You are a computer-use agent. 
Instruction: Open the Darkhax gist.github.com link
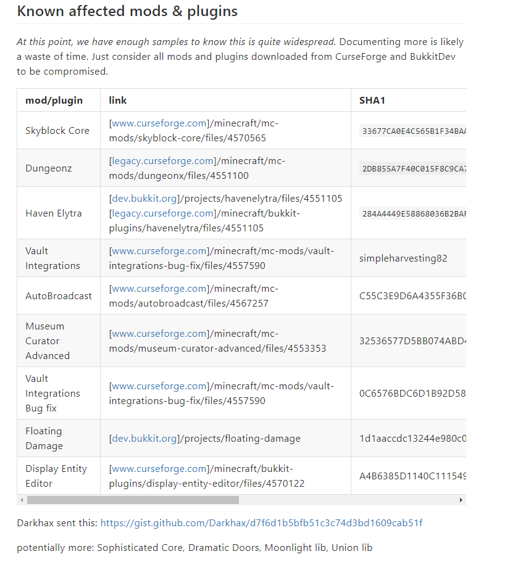point(261,523)
